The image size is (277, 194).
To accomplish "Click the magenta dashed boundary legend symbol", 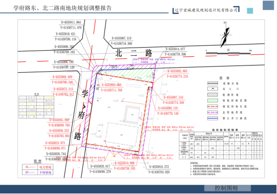I will coord(212,113).
